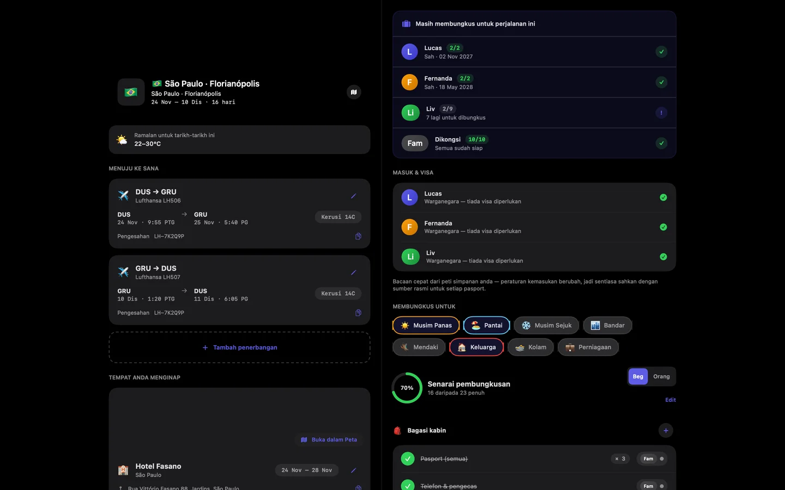
Task: Open the map icon beside the trip title
Action: (354, 92)
